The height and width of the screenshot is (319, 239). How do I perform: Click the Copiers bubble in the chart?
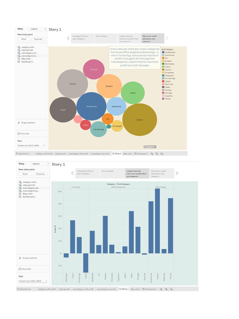click(x=140, y=120)
